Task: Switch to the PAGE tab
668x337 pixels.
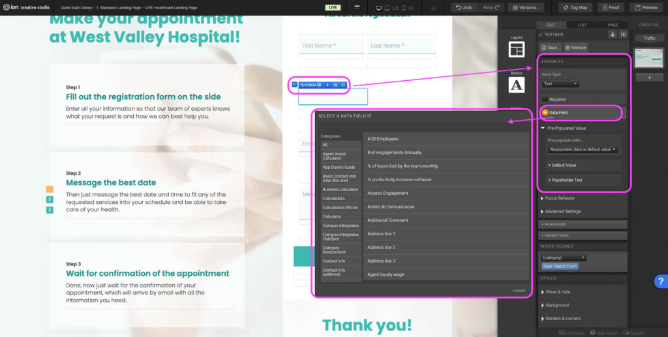Action: (613, 25)
